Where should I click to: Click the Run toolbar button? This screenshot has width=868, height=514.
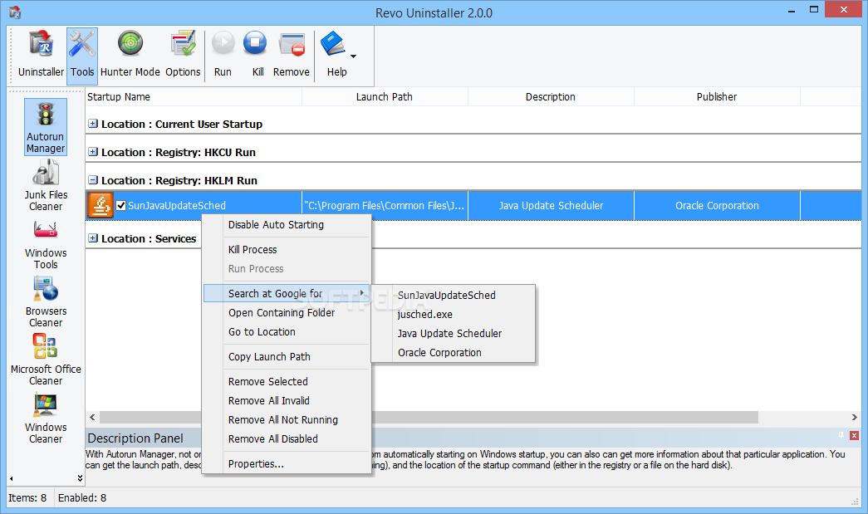(x=223, y=54)
